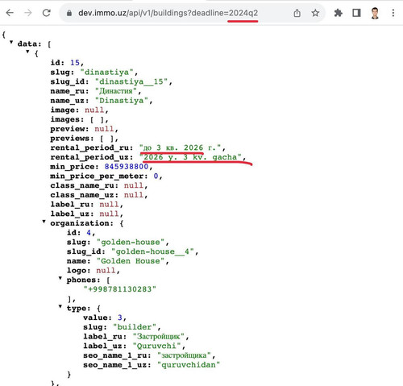Click label_ru null under class_name_uz
403x386 pixels.
click(x=109, y=205)
